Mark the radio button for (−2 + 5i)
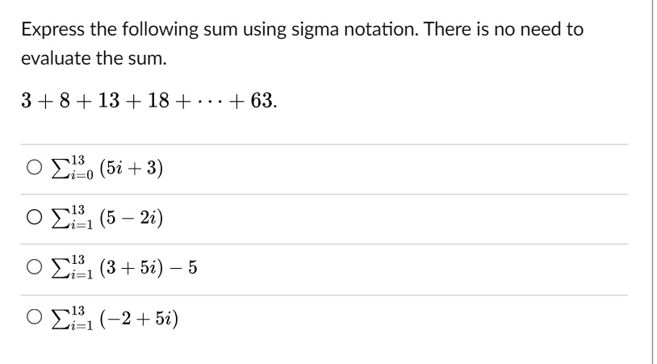The image size is (657, 364). pos(35,317)
